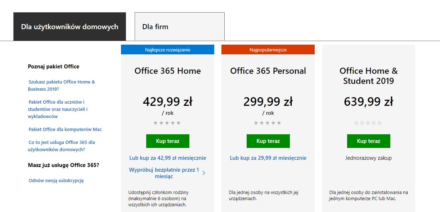
Task: Rate Office Home & Student 2019 with stars
Action: coord(368,122)
